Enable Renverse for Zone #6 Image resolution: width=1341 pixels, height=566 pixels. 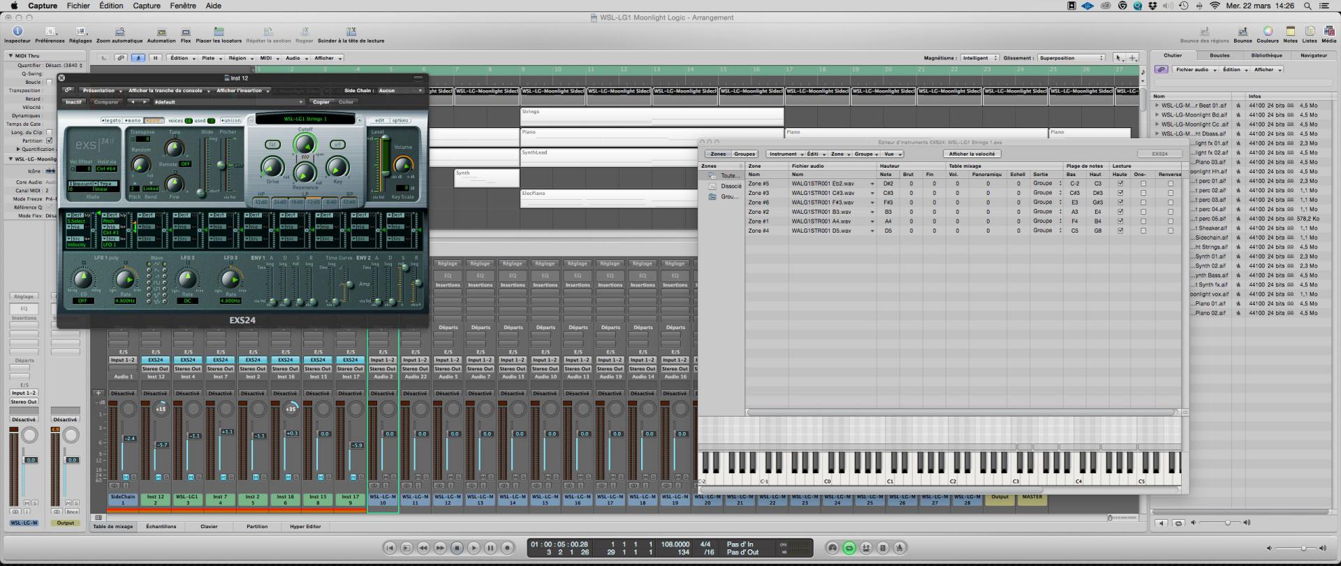pyautogui.click(x=1171, y=203)
